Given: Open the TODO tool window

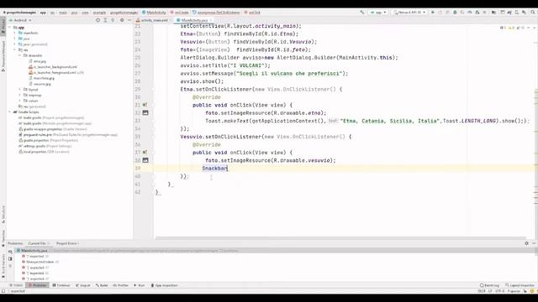Looking at the screenshot, I should click(x=16, y=285).
